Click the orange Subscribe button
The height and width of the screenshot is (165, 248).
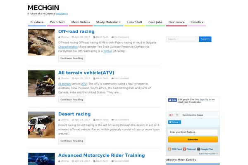(x=193, y=139)
